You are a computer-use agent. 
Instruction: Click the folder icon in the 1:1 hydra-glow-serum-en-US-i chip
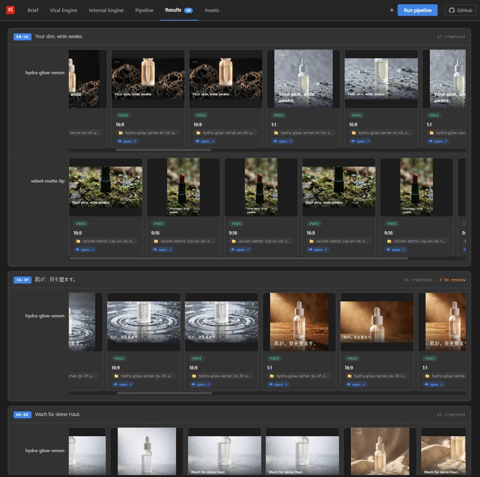[276, 133]
